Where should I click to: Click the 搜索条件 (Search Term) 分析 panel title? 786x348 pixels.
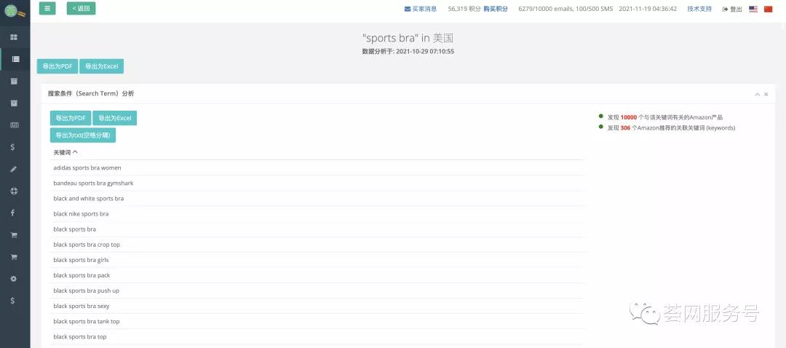pos(91,94)
